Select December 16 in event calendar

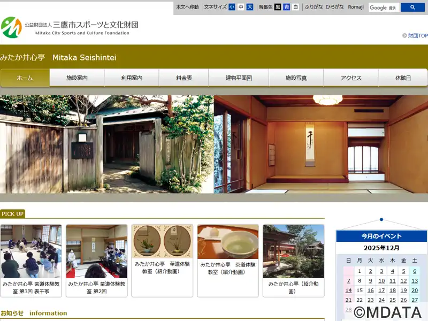370,291
